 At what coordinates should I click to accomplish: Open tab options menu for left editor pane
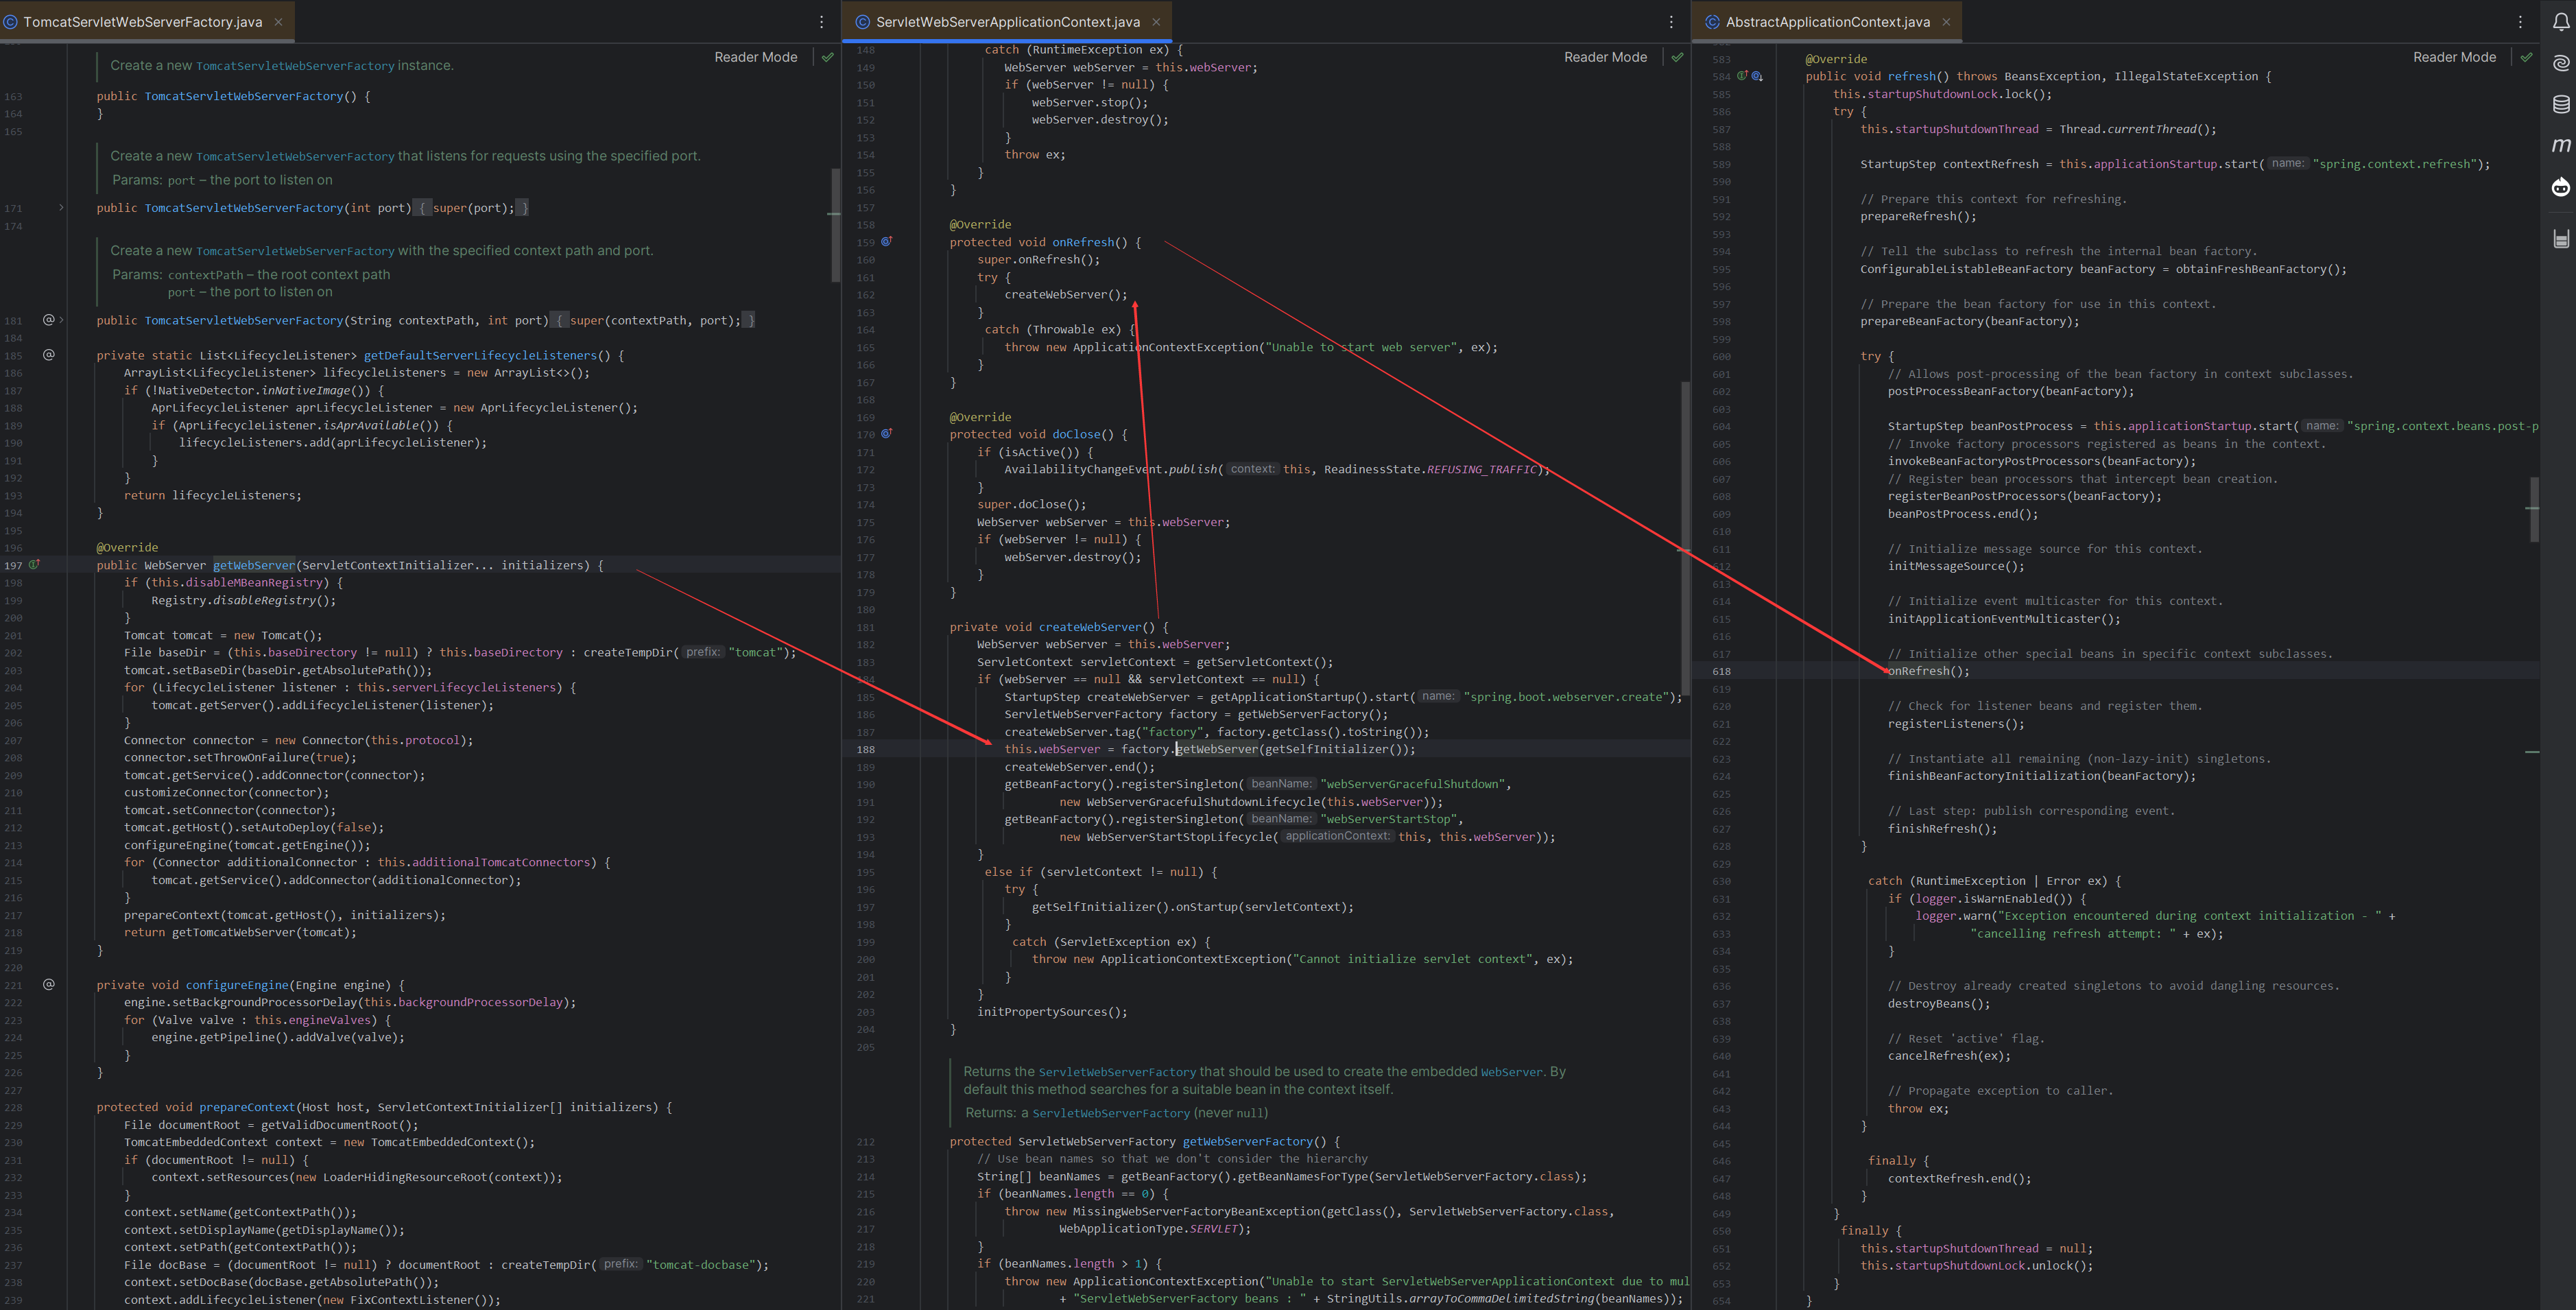[x=822, y=22]
